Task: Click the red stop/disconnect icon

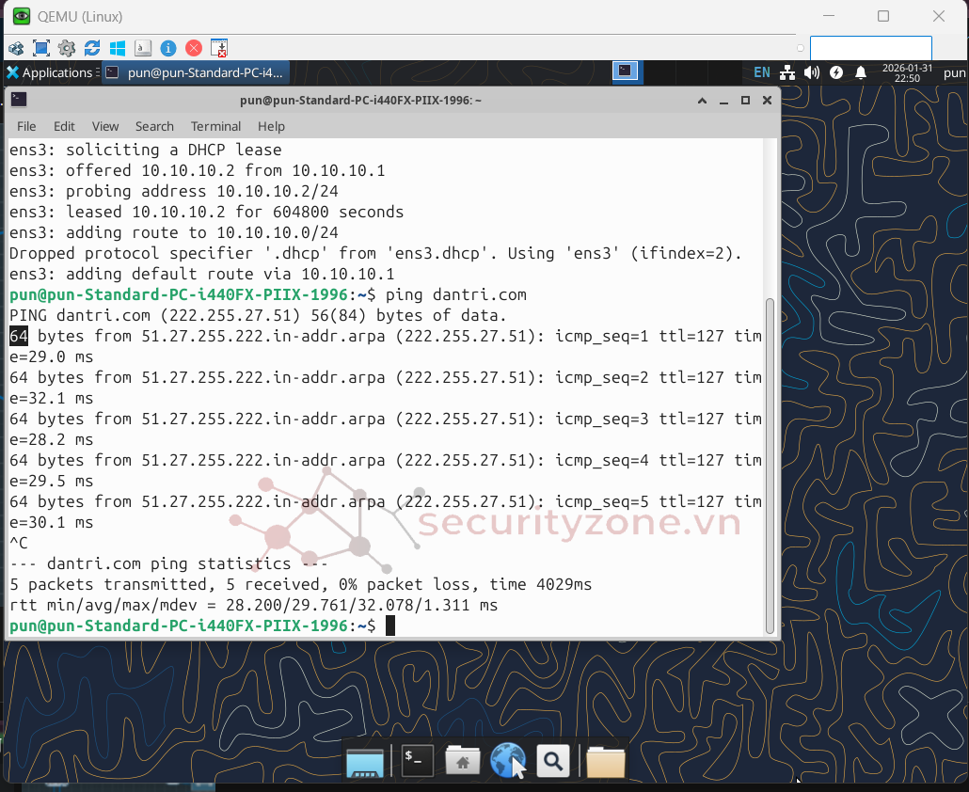Action: coord(194,48)
